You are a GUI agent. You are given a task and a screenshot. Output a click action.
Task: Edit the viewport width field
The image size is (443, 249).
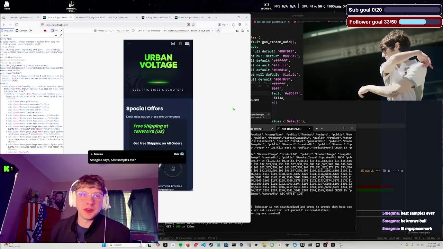tap(119, 30)
